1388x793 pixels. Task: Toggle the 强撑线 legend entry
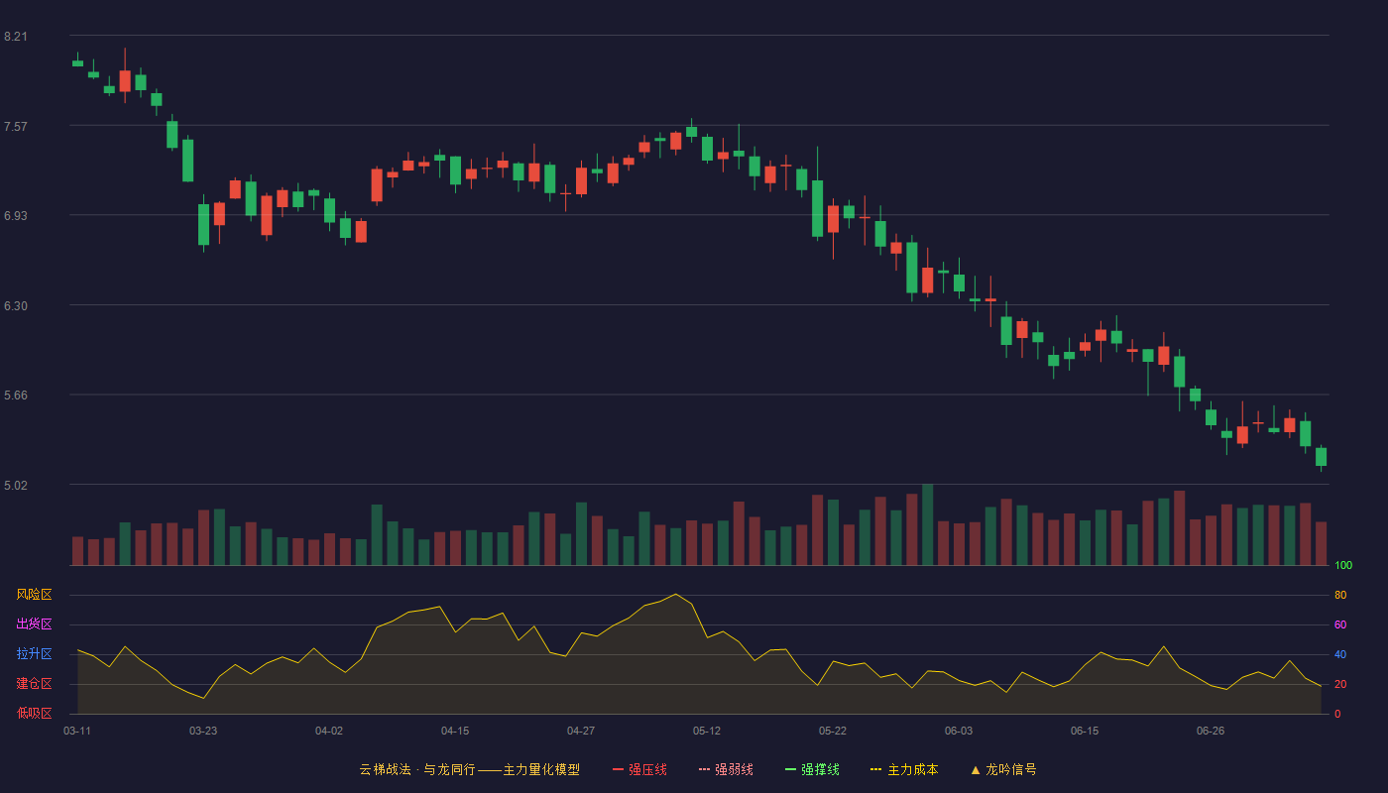(812, 769)
